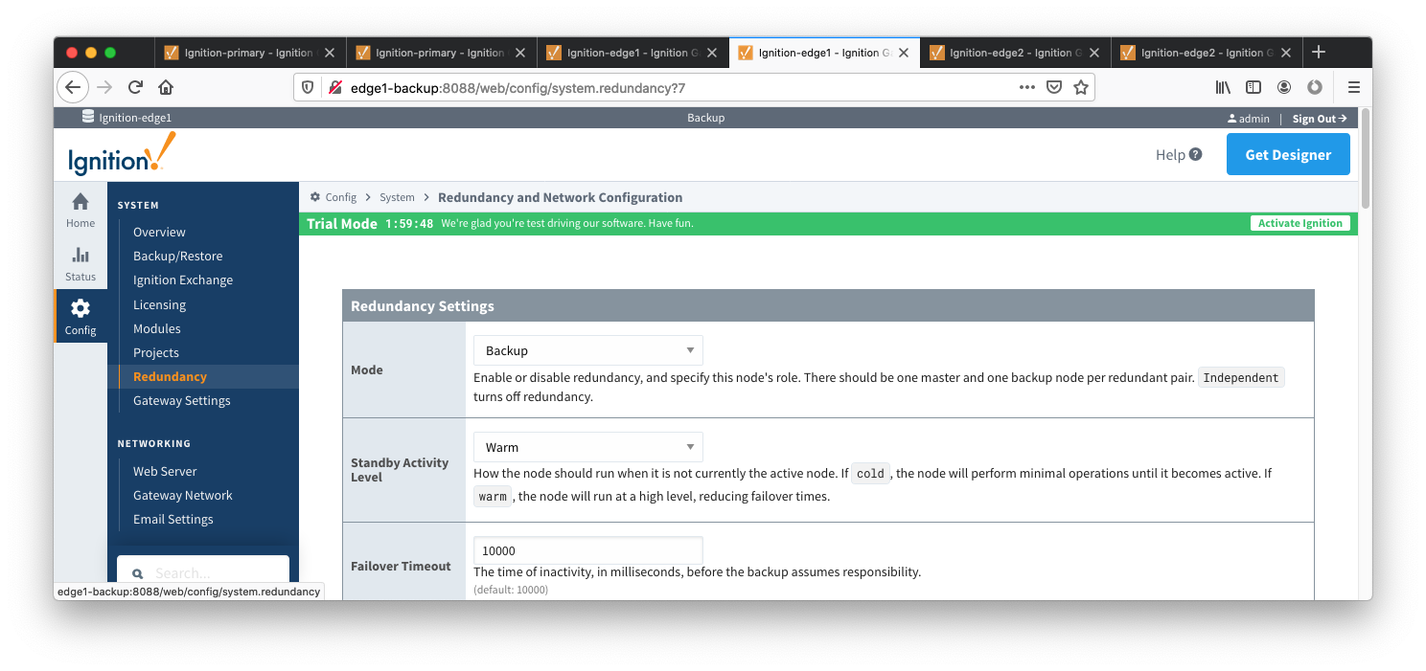Switch to last Ignition-edge2 browser tab

pos(1207,53)
